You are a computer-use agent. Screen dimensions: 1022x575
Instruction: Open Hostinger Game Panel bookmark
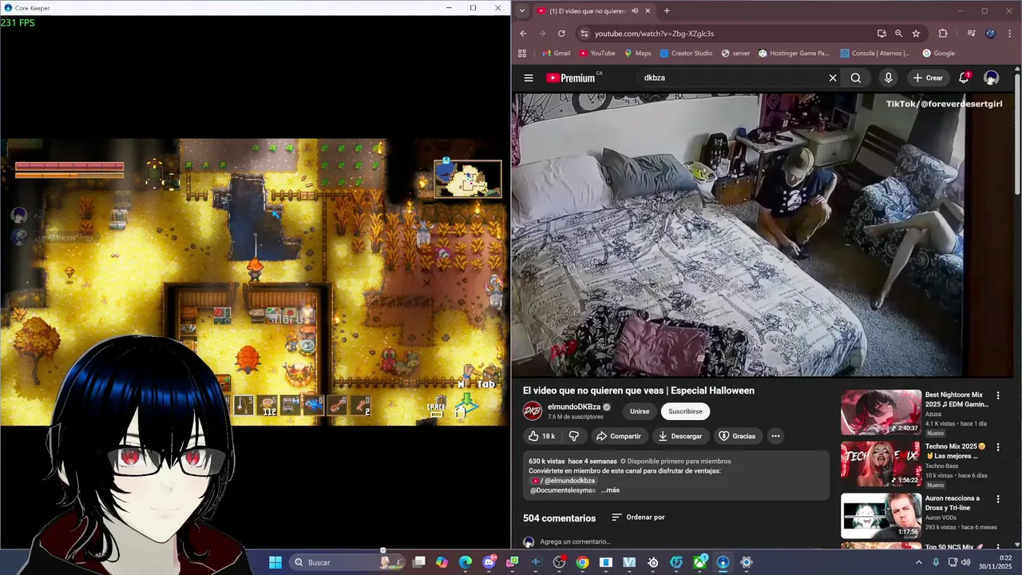click(x=794, y=54)
